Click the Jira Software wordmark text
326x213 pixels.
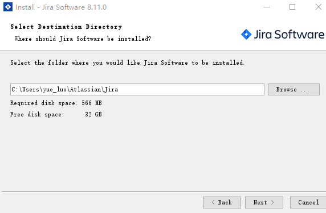tap(289, 35)
